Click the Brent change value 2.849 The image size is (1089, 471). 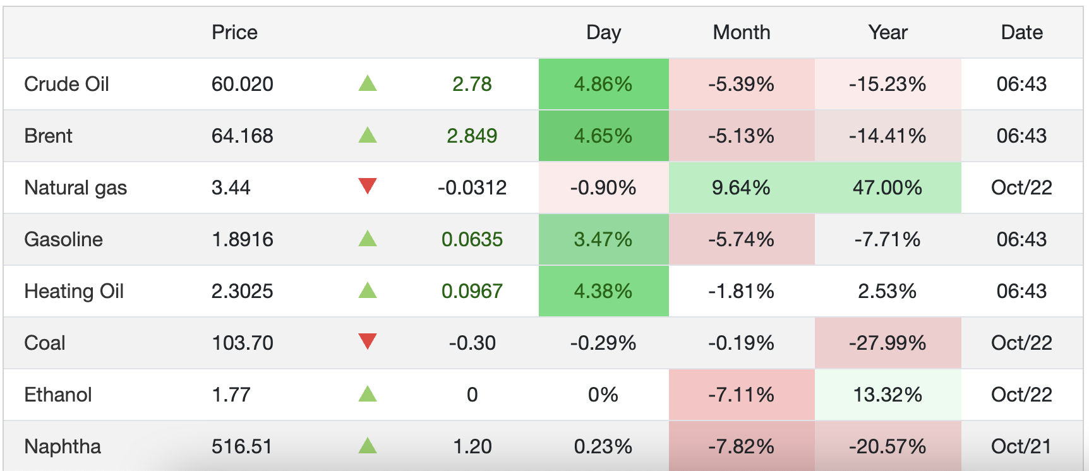(472, 136)
